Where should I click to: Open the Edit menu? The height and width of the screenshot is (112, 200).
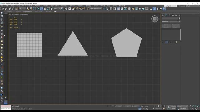click(7, 6)
